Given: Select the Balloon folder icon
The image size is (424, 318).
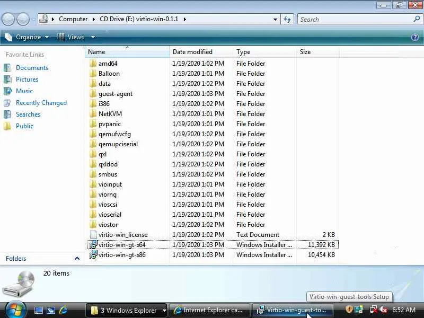Looking at the screenshot, I should pyautogui.click(x=93, y=74).
